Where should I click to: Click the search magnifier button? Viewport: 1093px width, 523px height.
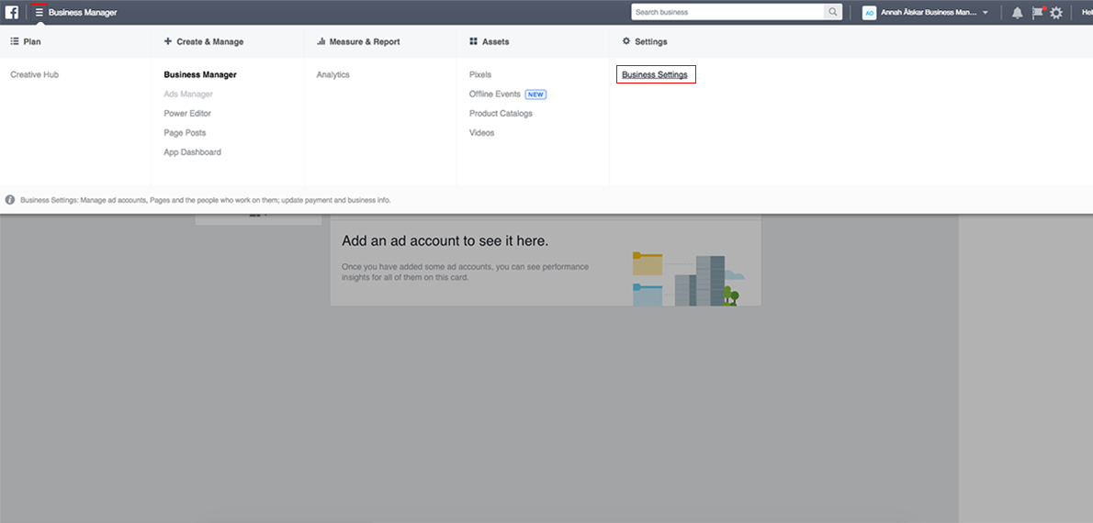833,13
